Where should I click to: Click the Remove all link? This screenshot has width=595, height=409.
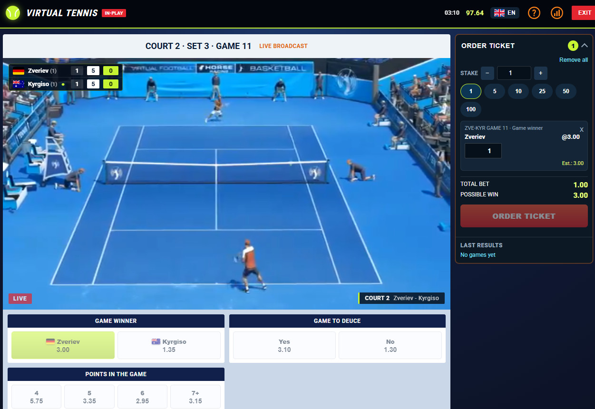pos(574,60)
